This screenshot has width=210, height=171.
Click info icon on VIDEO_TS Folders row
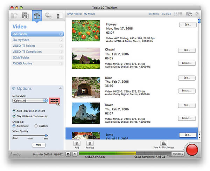[61, 46]
